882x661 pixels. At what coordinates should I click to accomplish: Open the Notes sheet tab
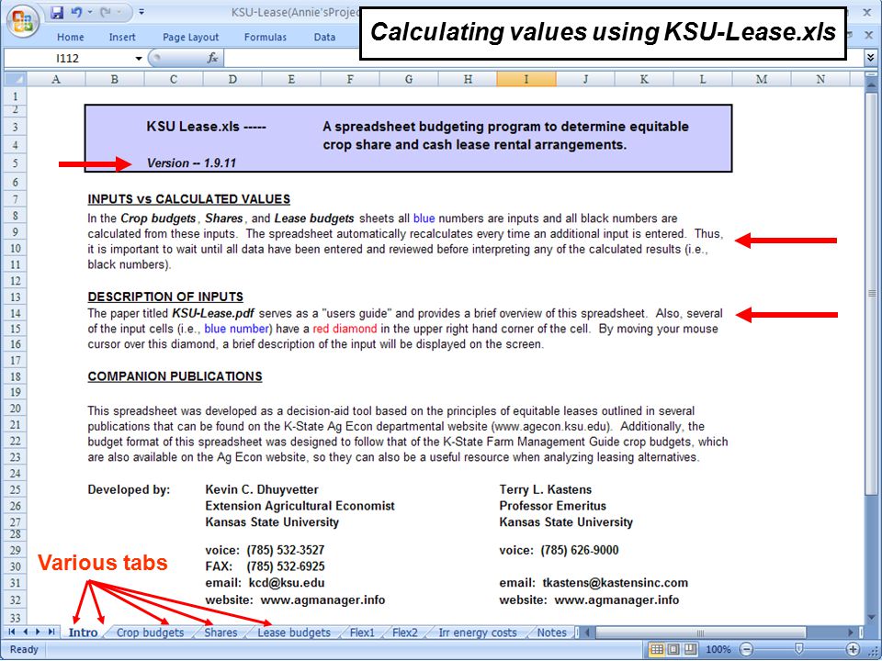click(552, 633)
